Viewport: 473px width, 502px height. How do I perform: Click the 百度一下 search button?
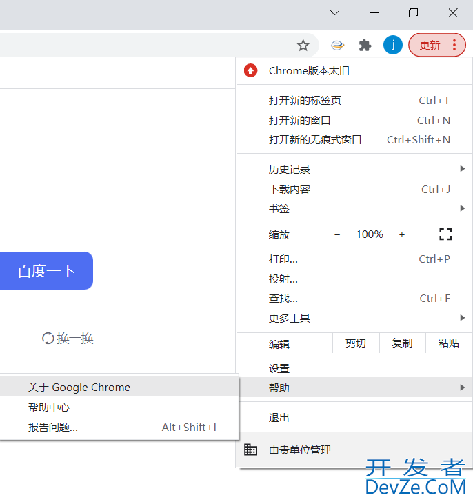(46, 271)
